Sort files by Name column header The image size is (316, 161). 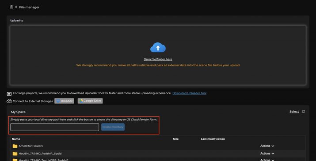click(x=16, y=139)
